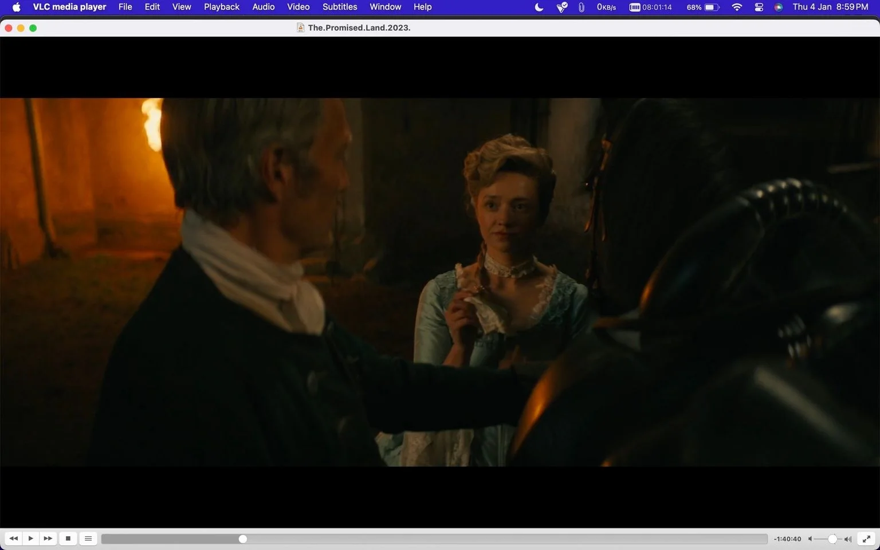Open the Playback menu
880x550 pixels.
pyautogui.click(x=222, y=7)
